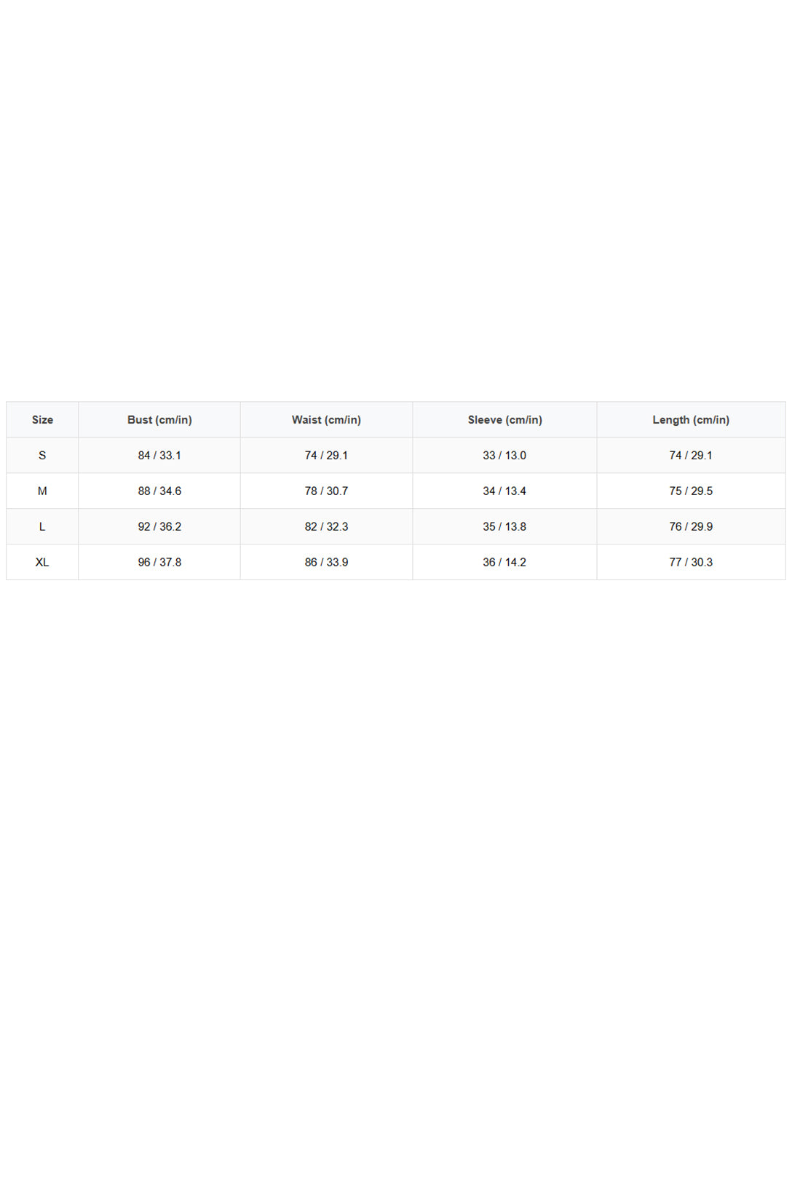
Task: Select sleeve value 35 / 13.8
Action: click(504, 526)
